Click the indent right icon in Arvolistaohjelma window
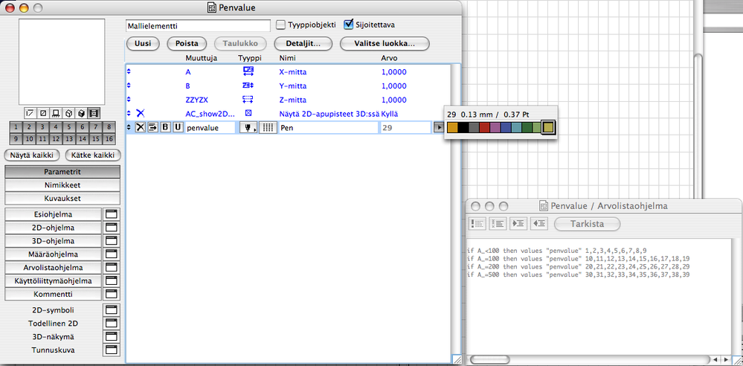743x366 pixels. 518,224
